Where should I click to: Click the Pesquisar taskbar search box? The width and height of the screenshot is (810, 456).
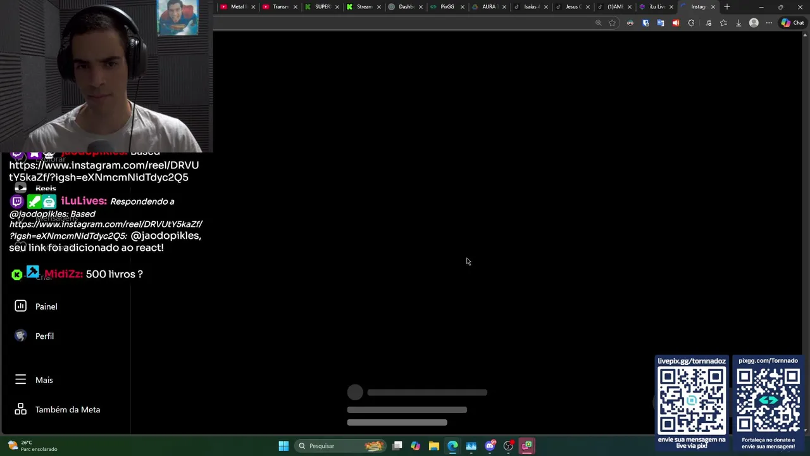tap(340, 446)
